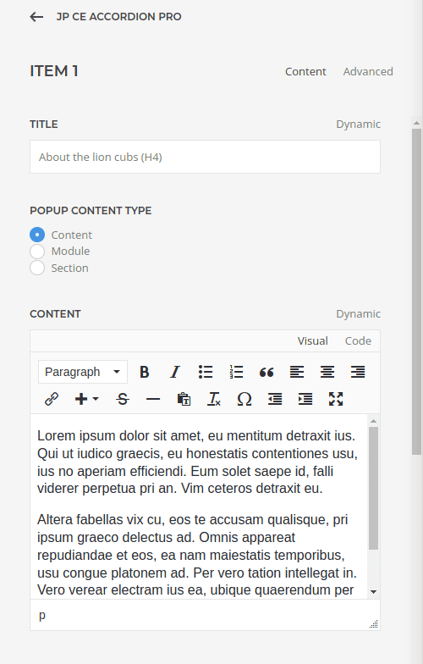Toggle fullscreen editor mode
The image size is (423, 664).
pyautogui.click(x=336, y=399)
